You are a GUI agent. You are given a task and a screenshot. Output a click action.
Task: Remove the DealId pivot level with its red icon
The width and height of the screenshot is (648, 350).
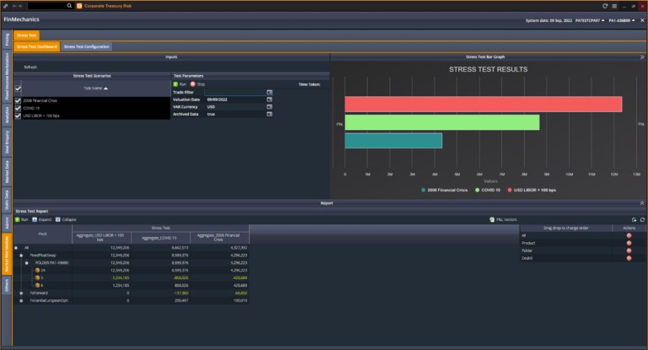(x=629, y=258)
